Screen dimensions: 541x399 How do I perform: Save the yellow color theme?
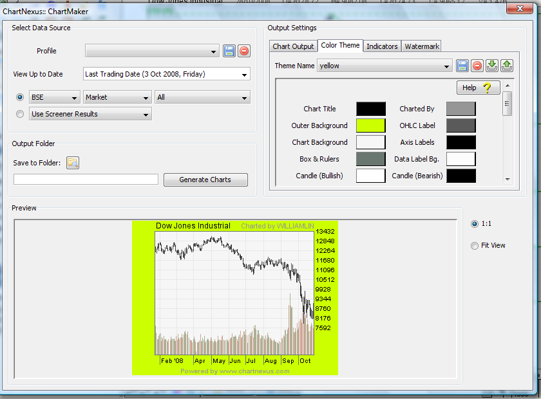click(462, 66)
